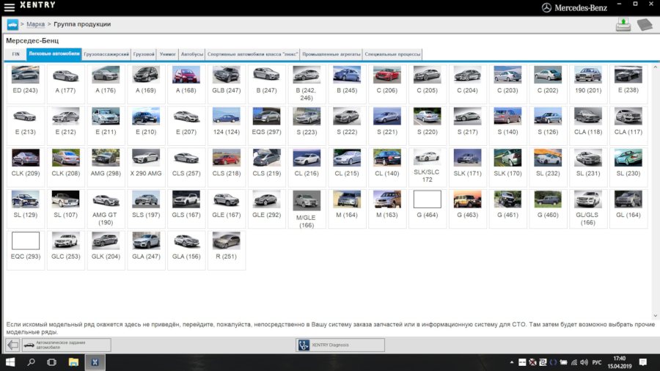Select the EQS (297) model

266,125
